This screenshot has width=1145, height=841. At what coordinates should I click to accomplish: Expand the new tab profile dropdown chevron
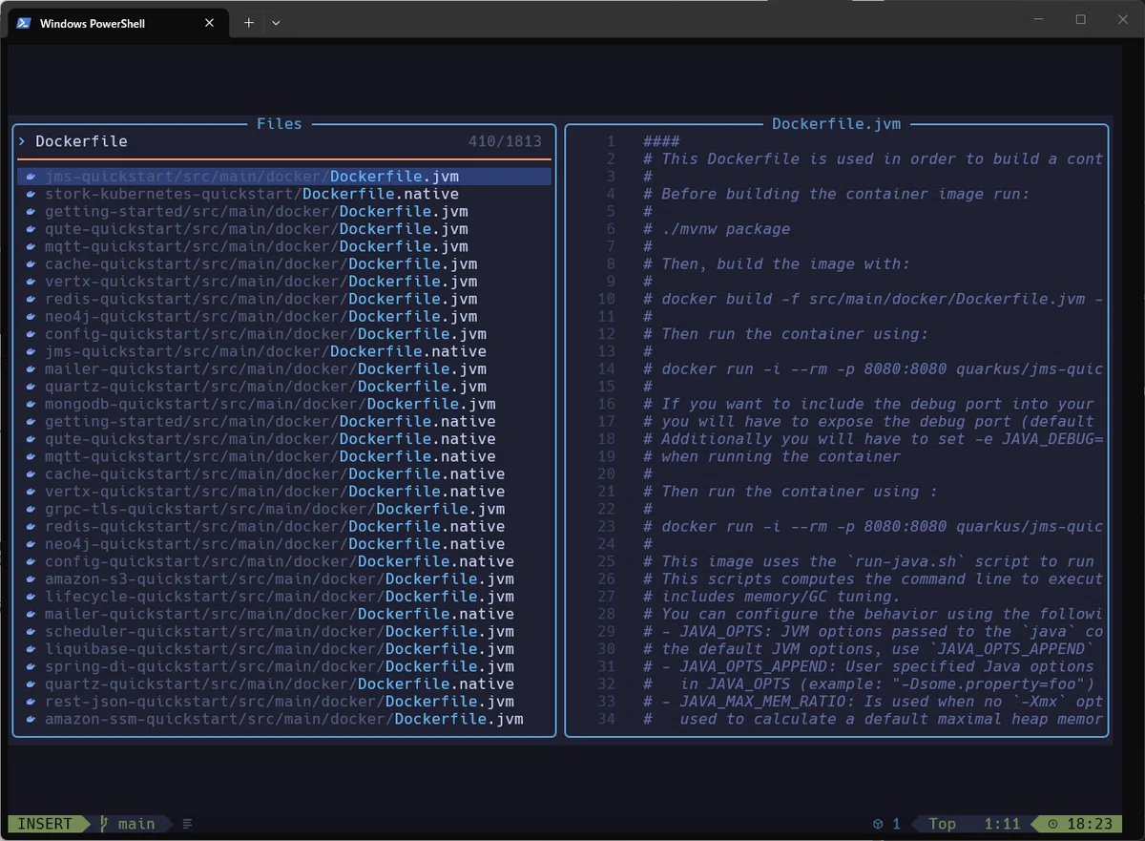click(276, 23)
